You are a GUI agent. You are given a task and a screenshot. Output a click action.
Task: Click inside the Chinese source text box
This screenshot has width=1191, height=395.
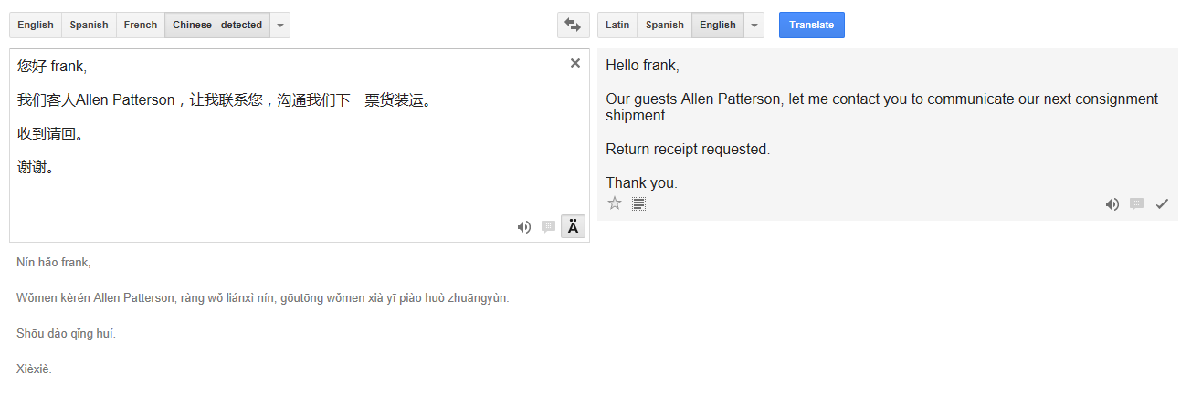(x=300, y=146)
